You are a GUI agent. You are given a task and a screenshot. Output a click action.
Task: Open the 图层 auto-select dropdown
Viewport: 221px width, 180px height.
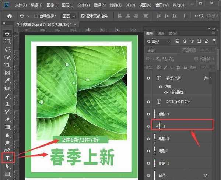coord(68,16)
